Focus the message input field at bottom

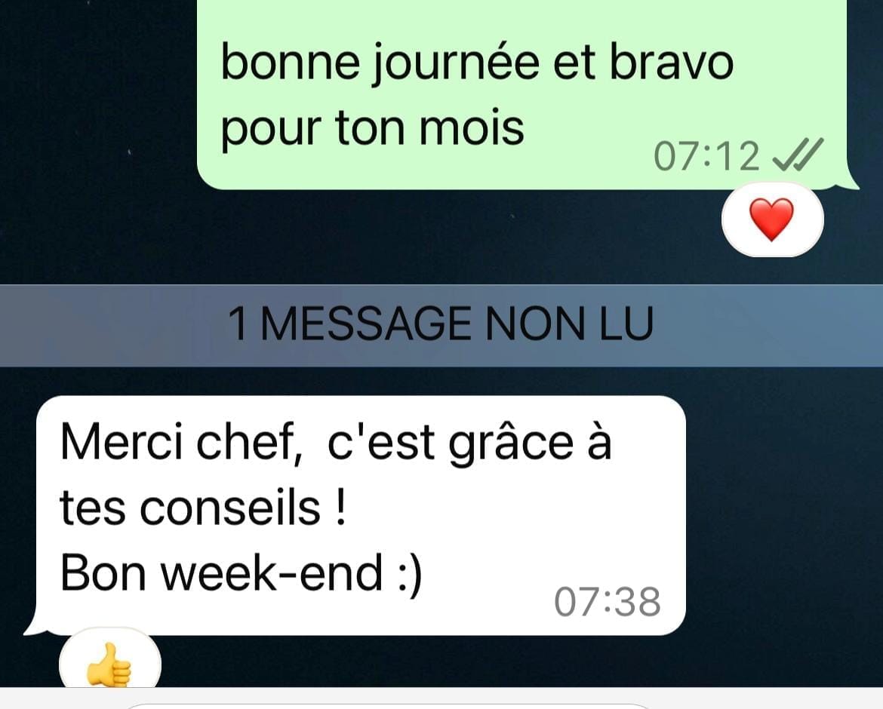389,706
